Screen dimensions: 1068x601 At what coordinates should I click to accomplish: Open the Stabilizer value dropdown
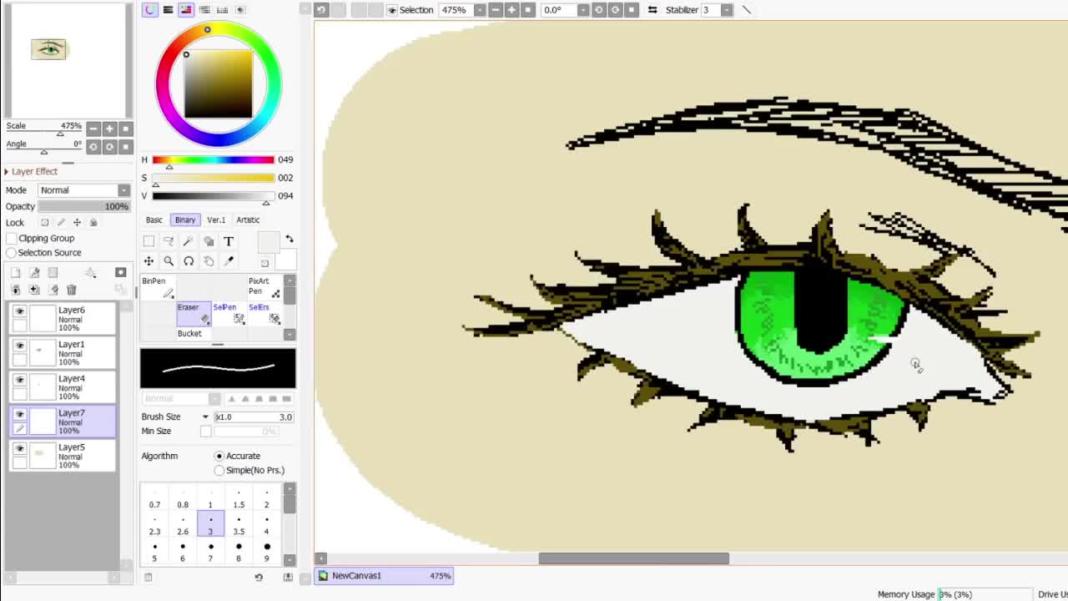point(727,10)
